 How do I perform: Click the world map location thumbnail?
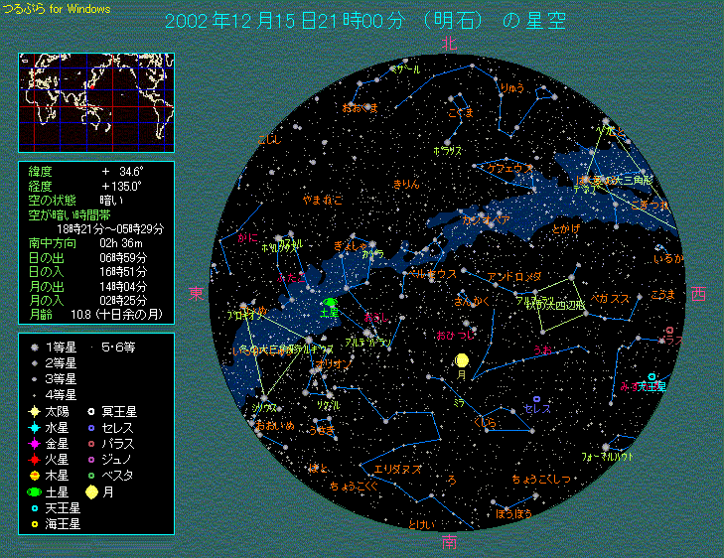click(96, 102)
